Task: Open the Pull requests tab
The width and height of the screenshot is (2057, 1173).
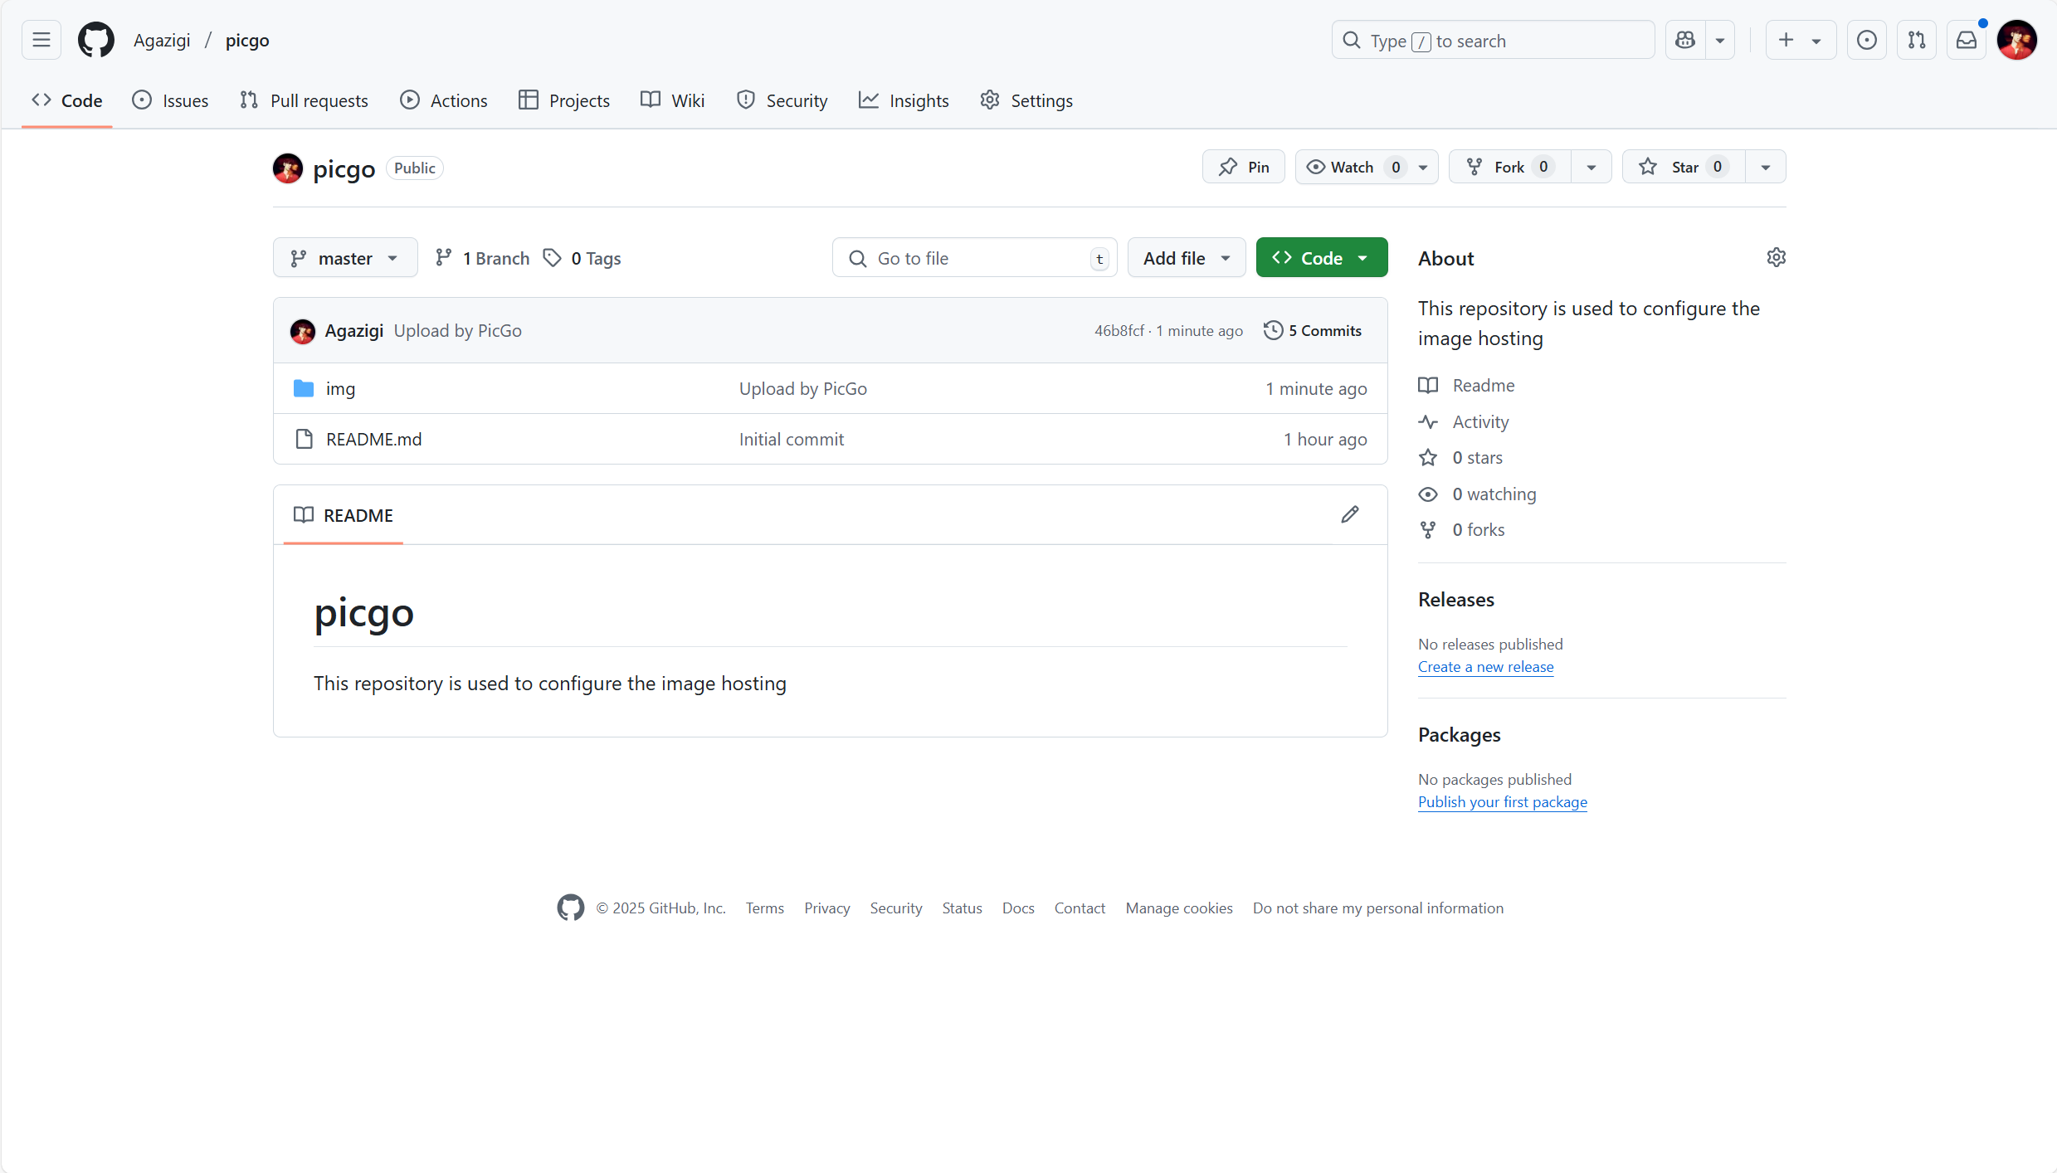Action: click(304, 100)
